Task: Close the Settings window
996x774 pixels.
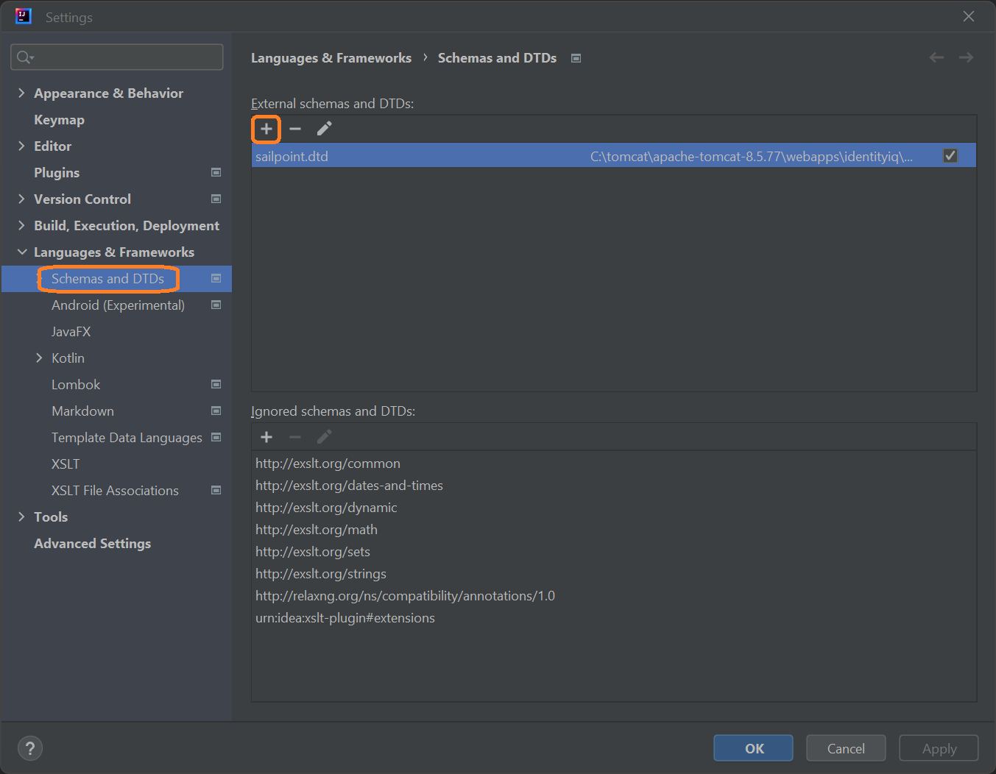Action: point(969,16)
